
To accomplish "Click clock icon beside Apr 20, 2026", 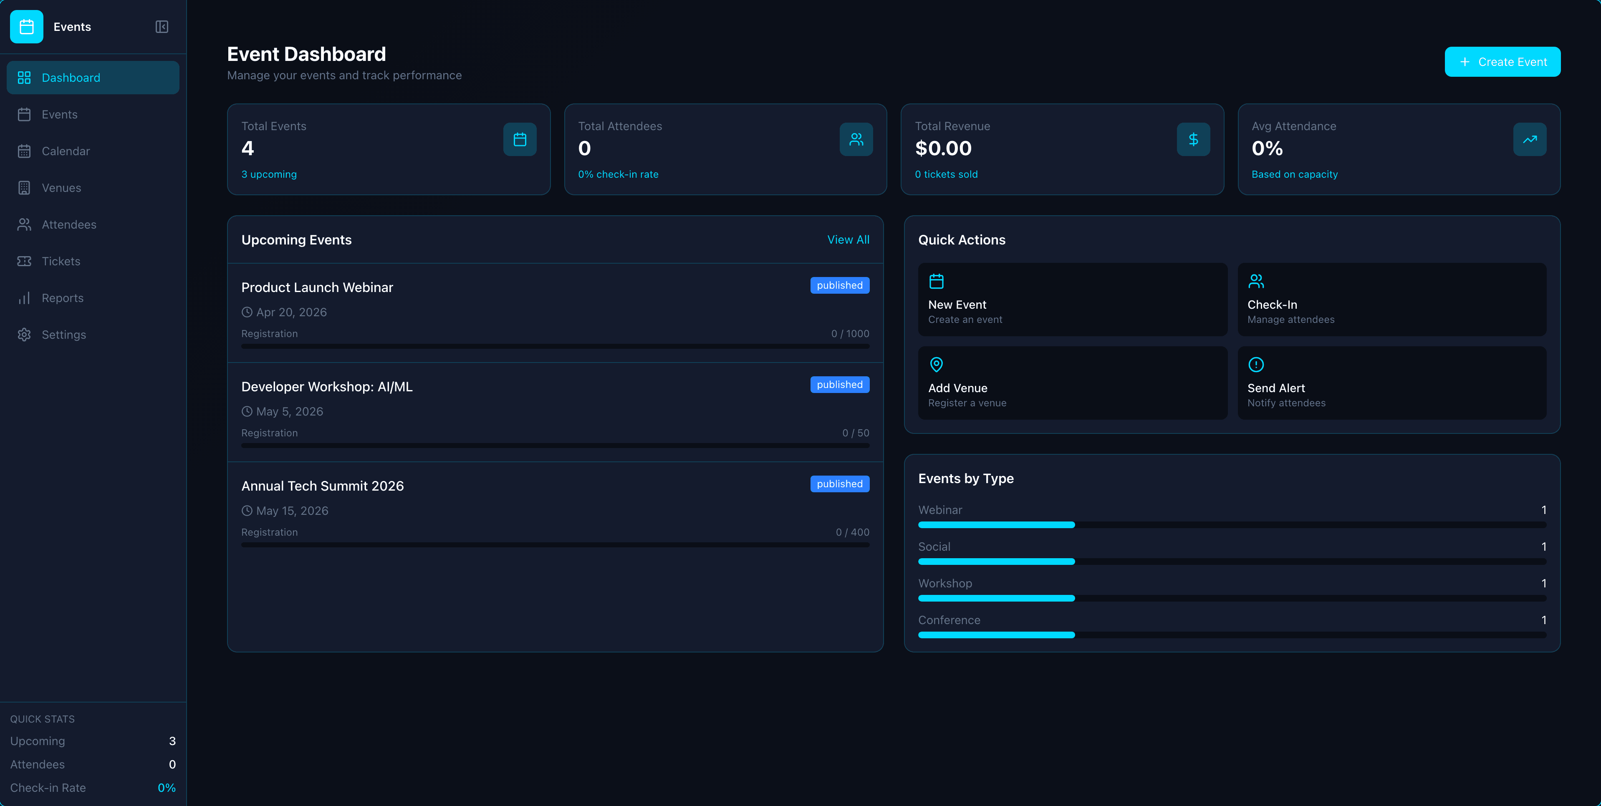I will [x=247, y=312].
